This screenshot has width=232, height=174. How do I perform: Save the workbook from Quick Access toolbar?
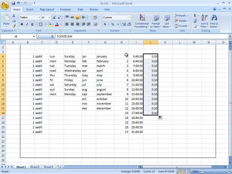(x=14, y=3)
